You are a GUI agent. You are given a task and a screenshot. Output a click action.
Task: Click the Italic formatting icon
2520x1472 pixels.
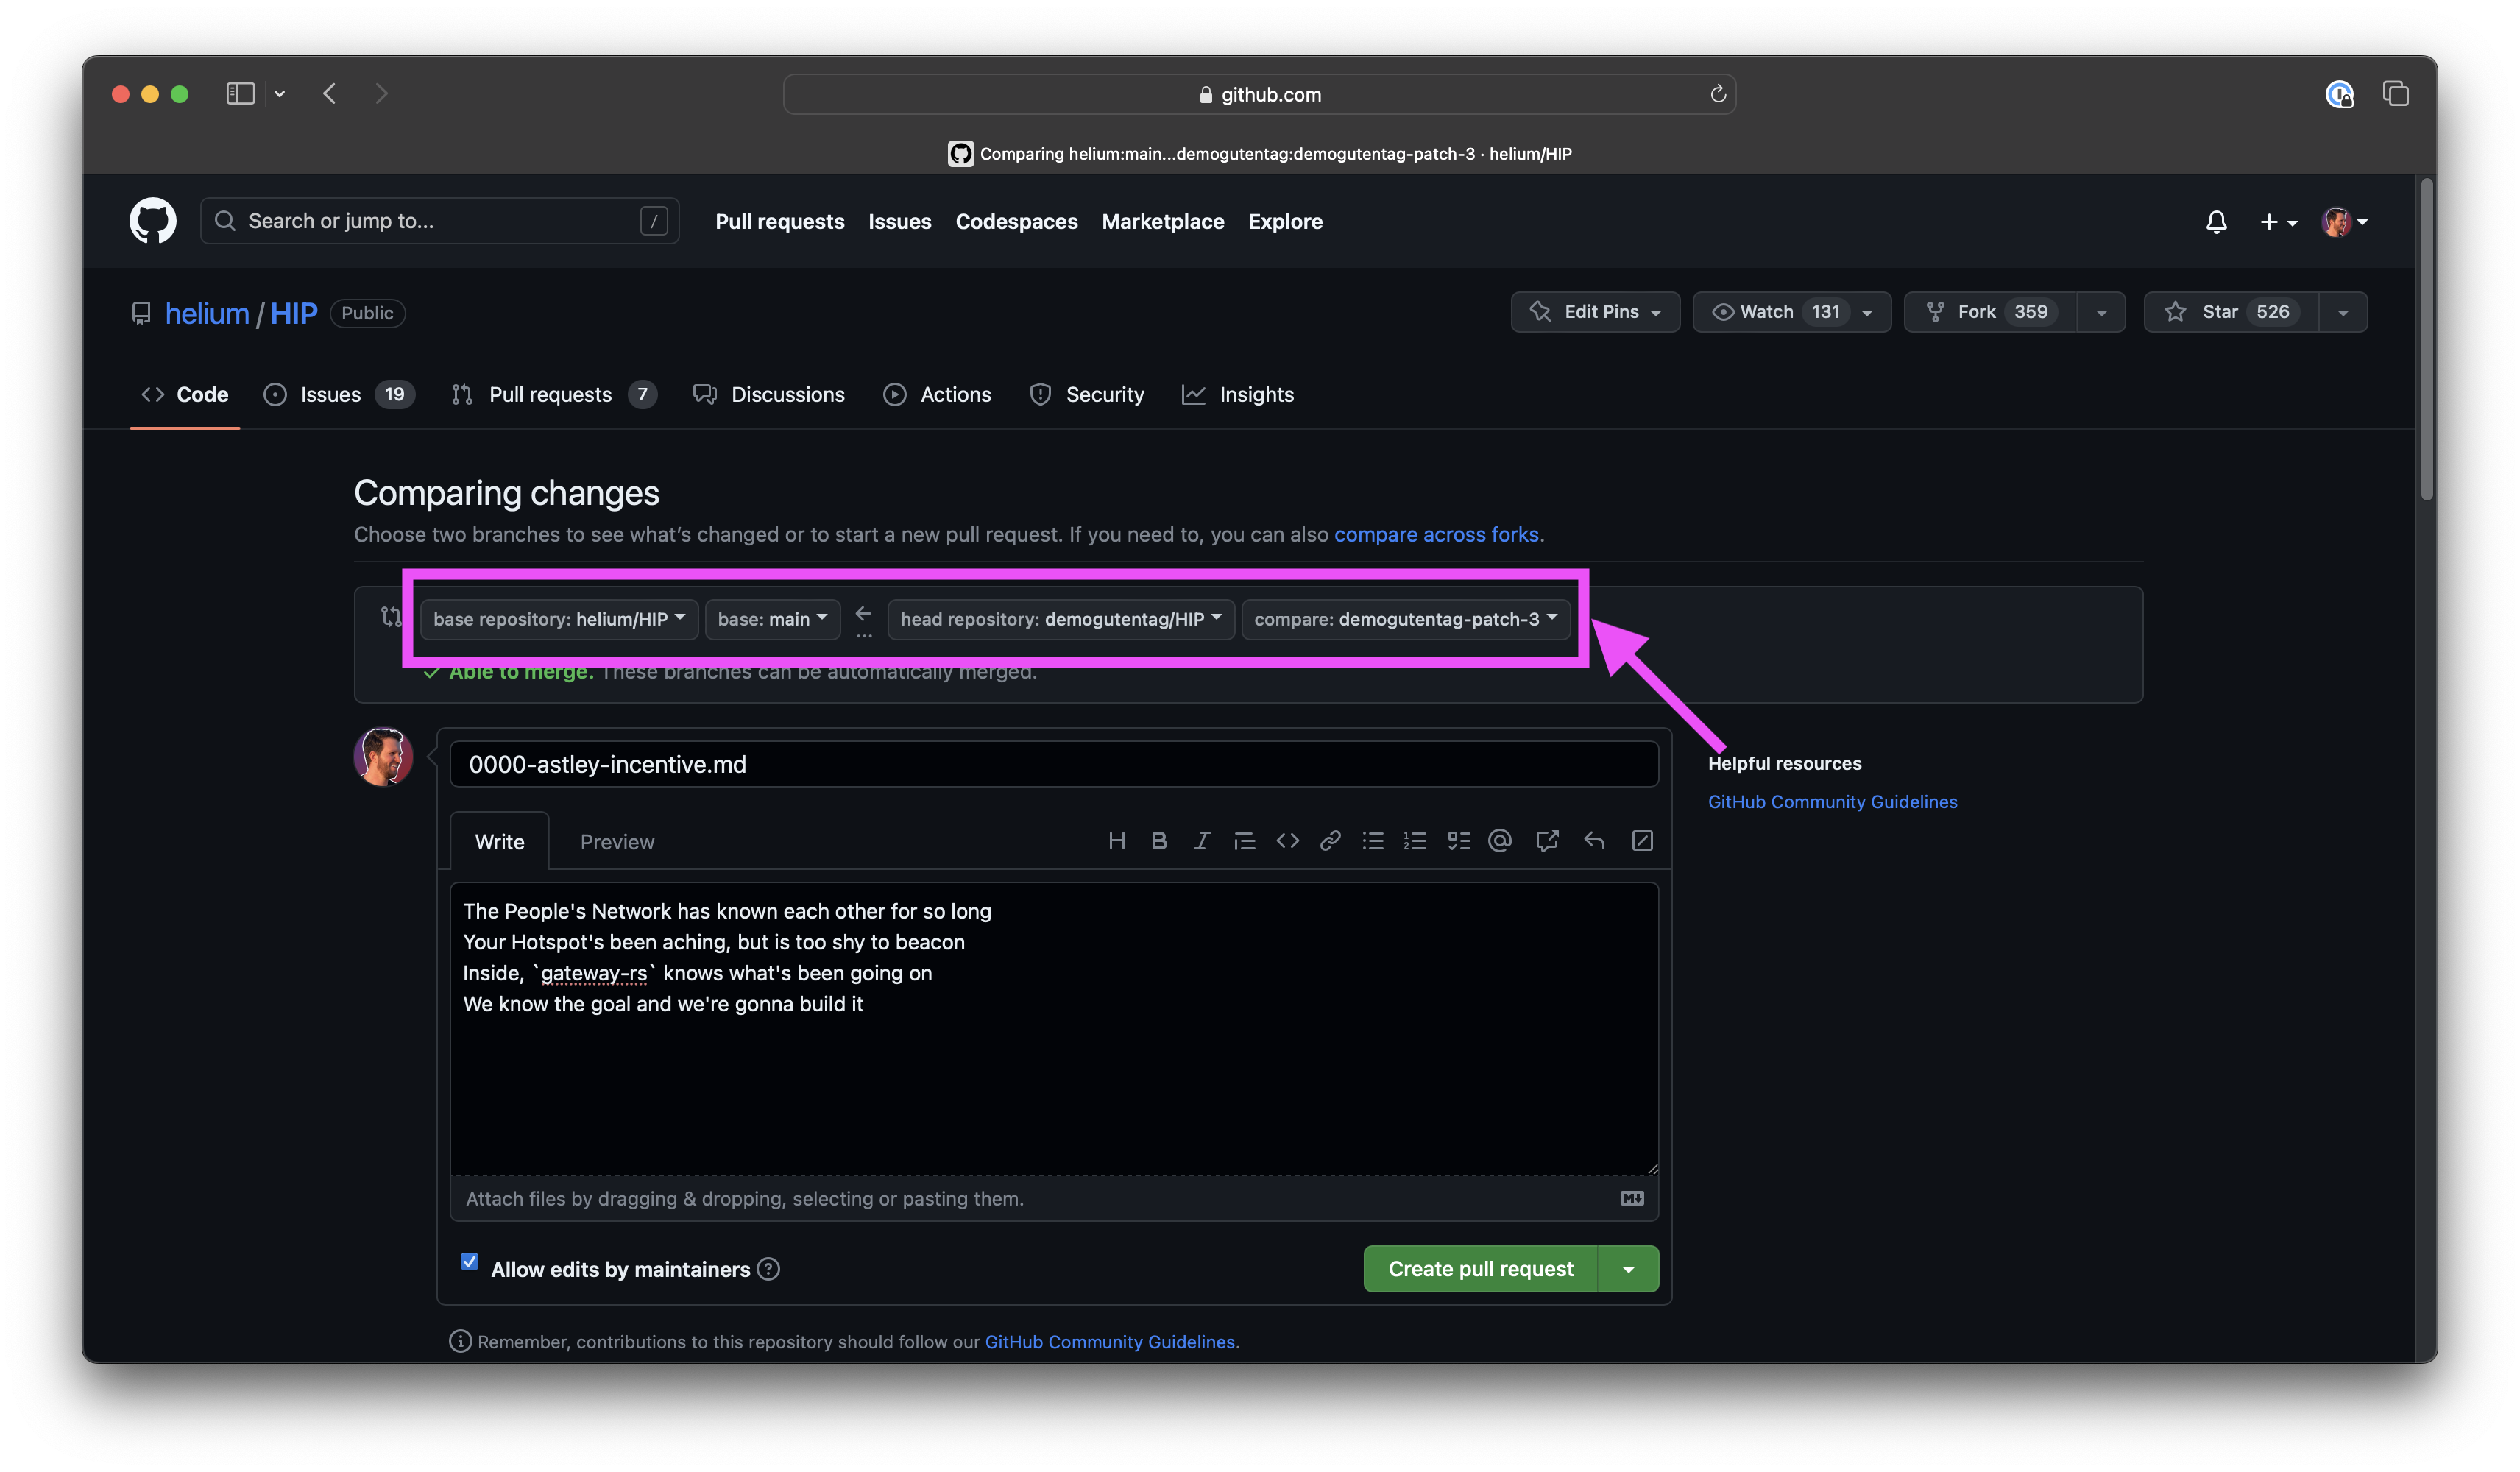pyautogui.click(x=1201, y=841)
